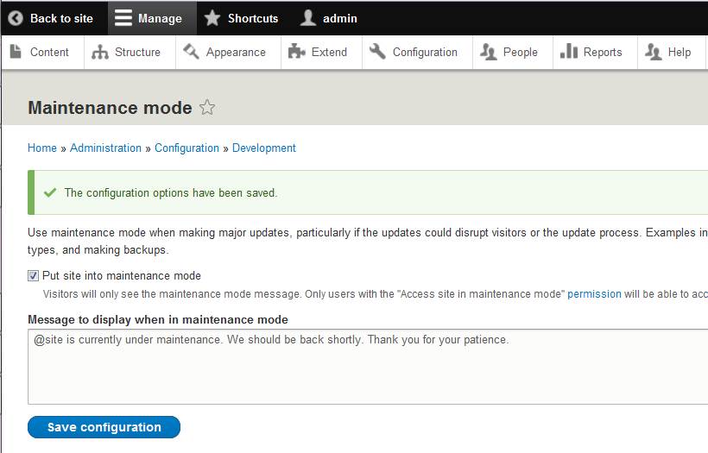Click the Manage hamburger icon
Viewport: 708px width, 453px height.
pos(123,18)
